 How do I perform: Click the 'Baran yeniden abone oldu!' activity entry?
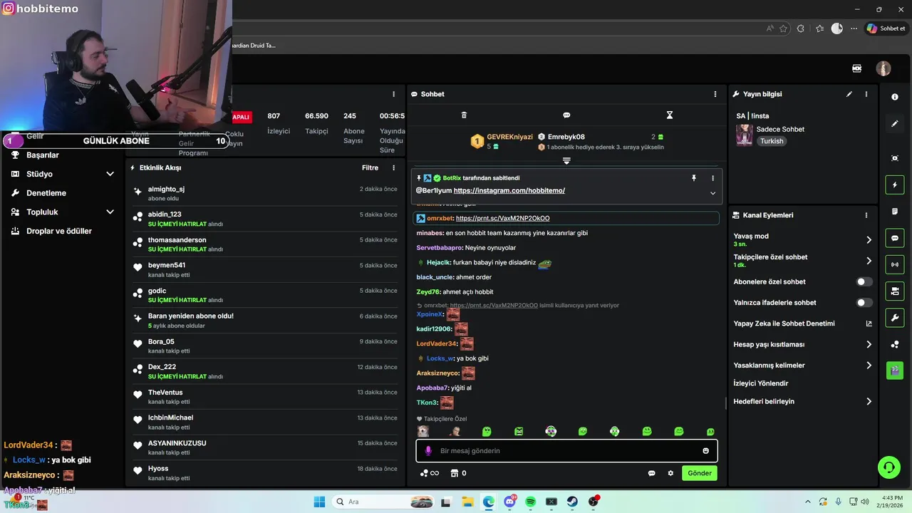coord(265,320)
